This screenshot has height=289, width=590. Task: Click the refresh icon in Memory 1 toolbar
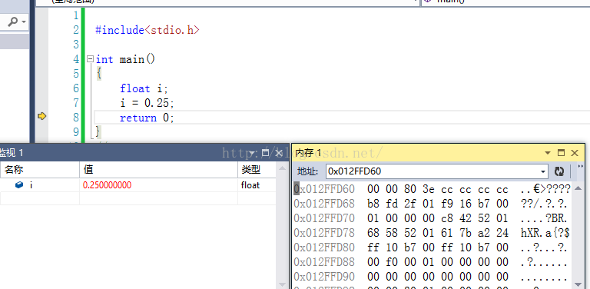559,171
